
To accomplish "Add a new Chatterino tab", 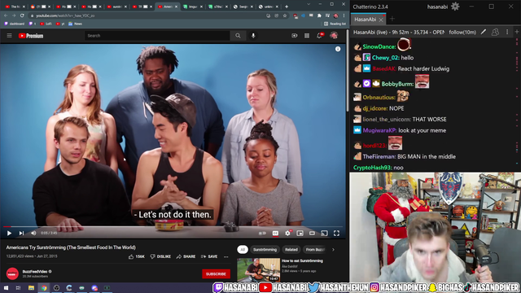I will pyautogui.click(x=392, y=19).
